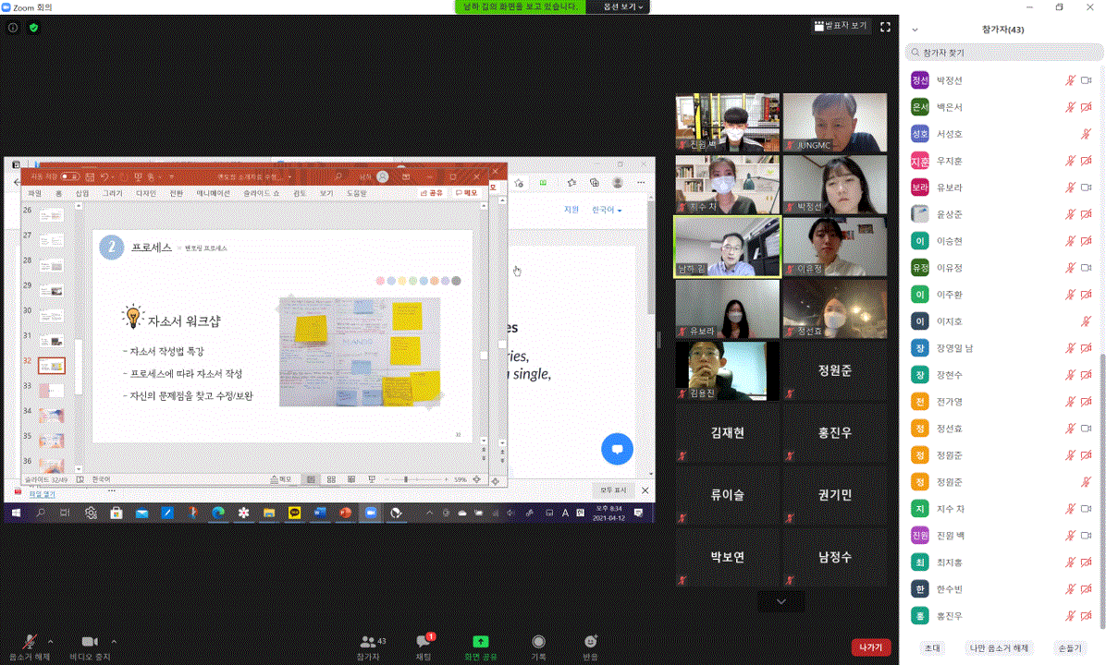Click the red 나가기 leave button
This screenshot has height=665, width=1106.
(x=871, y=647)
